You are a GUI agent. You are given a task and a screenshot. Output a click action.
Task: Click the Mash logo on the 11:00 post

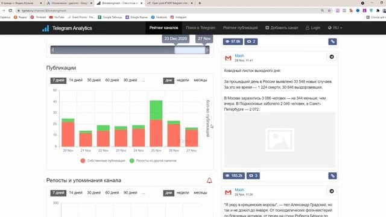(228, 192)
